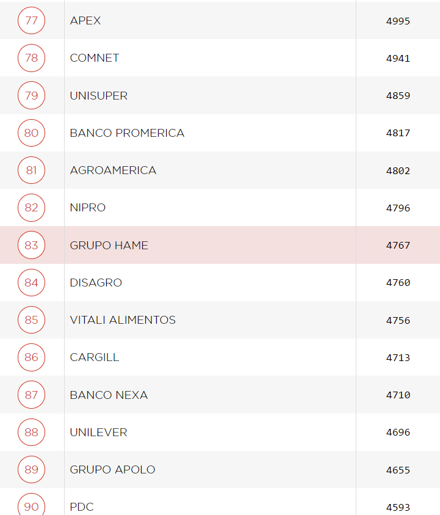Click on AGROAMERICA company name
440x515 pixels.
[113, 170]
